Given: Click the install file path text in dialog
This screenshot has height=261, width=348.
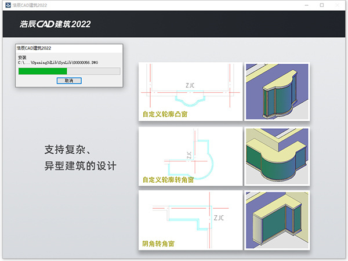Looking at the screenshot, I should coord(58,63).
